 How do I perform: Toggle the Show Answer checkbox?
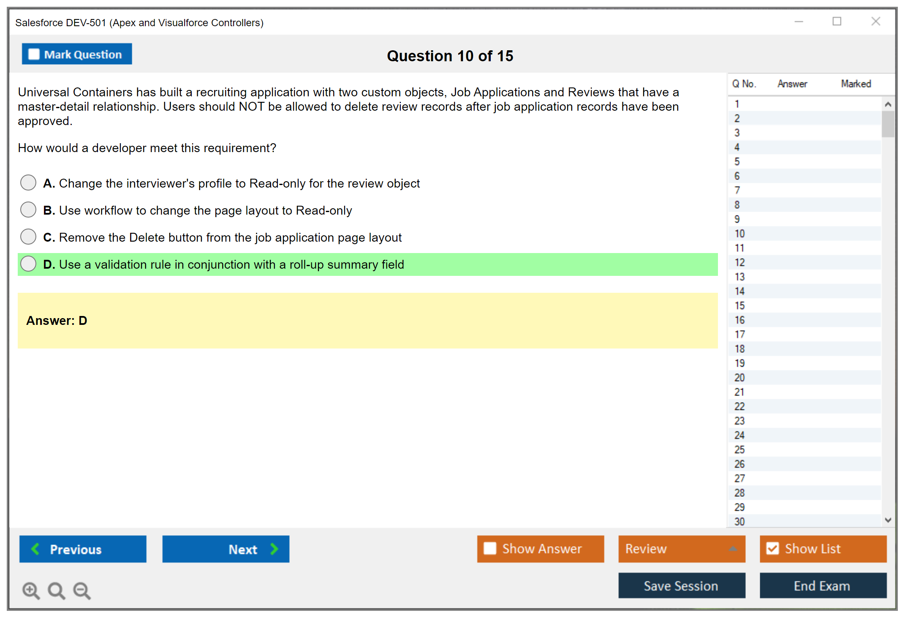pos(490,548)
